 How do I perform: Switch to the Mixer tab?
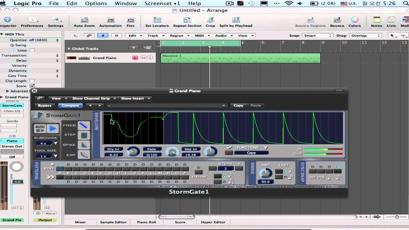(80, 222)
